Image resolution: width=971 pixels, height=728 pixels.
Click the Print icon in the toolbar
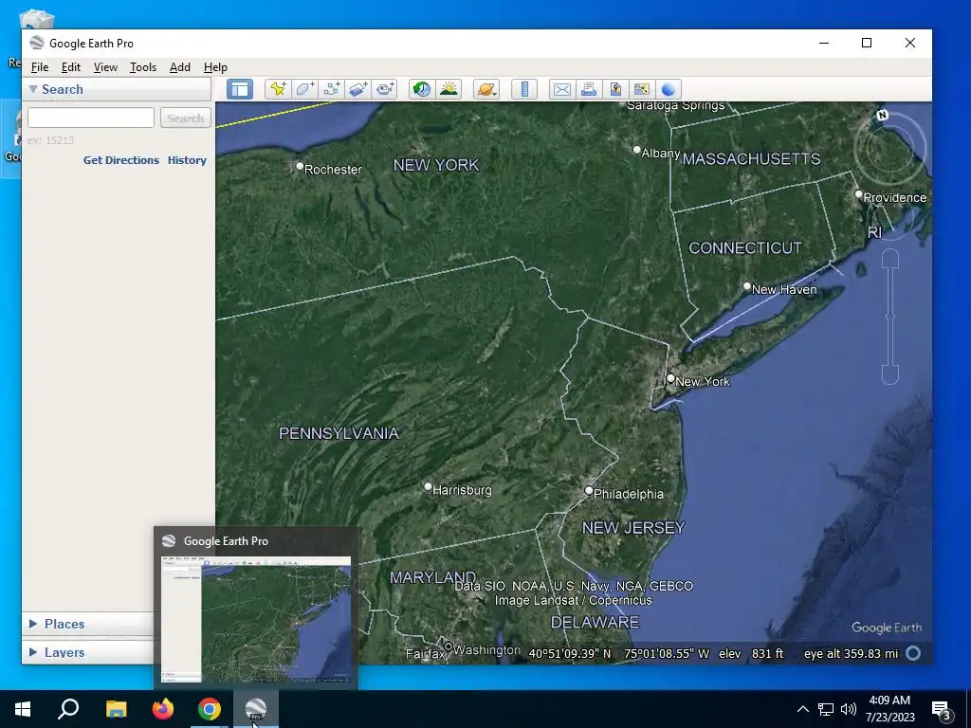click(589, 89)
